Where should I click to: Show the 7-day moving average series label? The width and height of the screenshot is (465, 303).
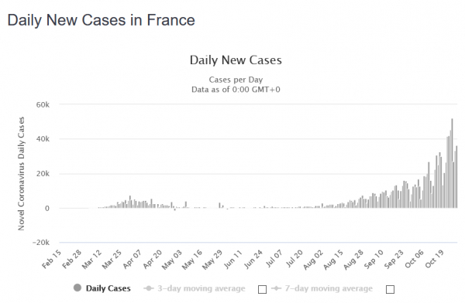point(329,288)
